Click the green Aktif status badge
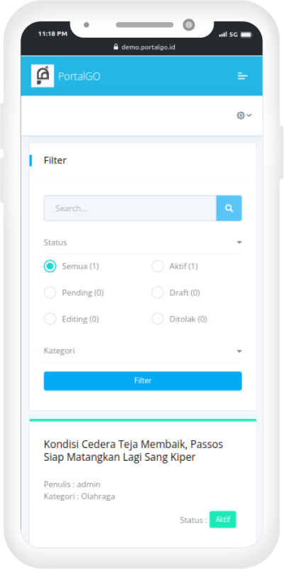284x569 pixels. click(x=223, y=519)
